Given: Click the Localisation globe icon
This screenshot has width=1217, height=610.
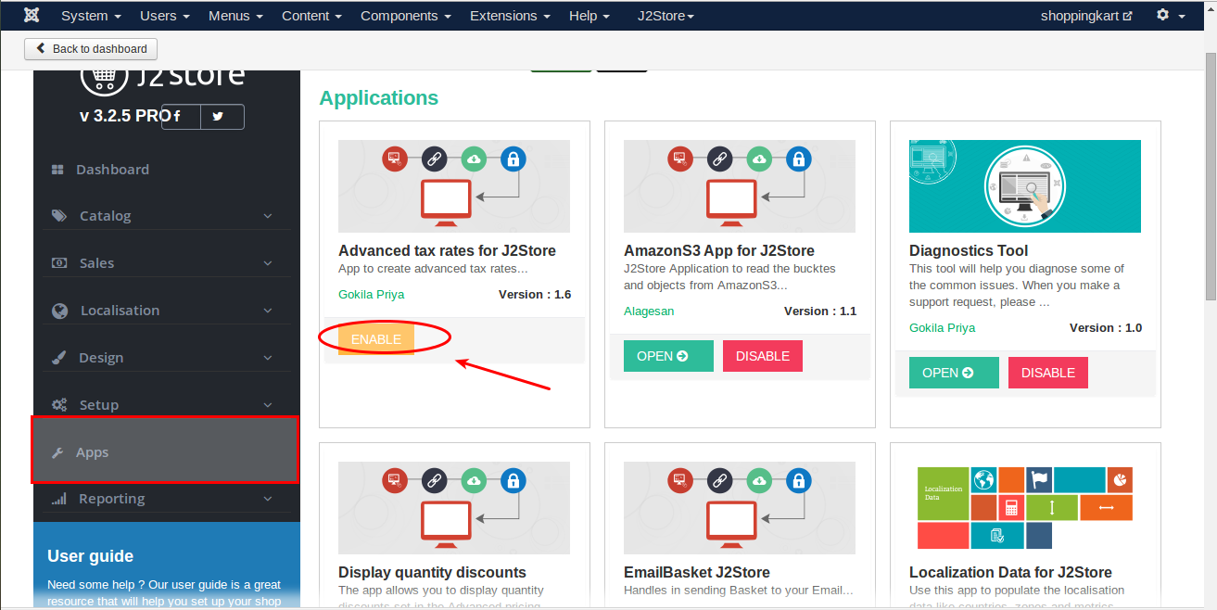Looking at the screenshot, I should [60, 311].
